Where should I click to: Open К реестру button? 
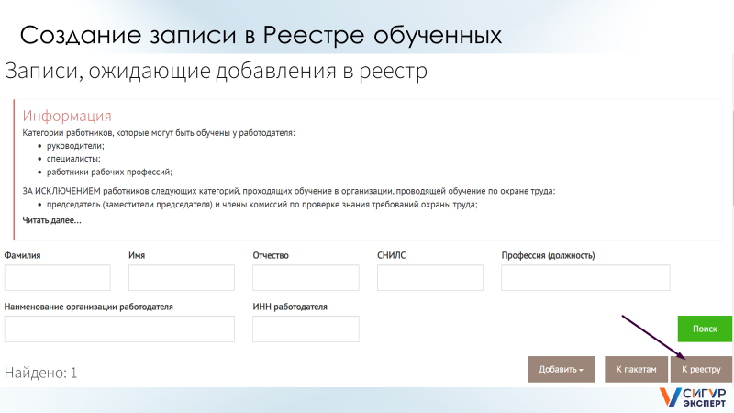pyautogui.click(x=701, y=370)
